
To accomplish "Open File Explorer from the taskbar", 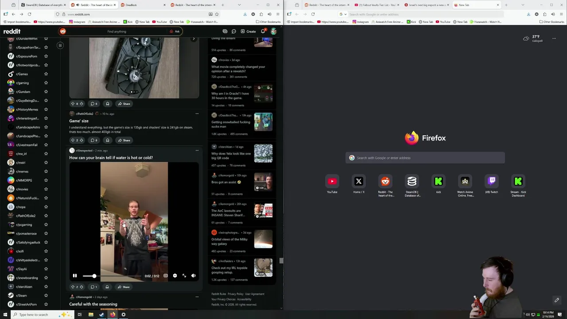I will click(91, 315).
